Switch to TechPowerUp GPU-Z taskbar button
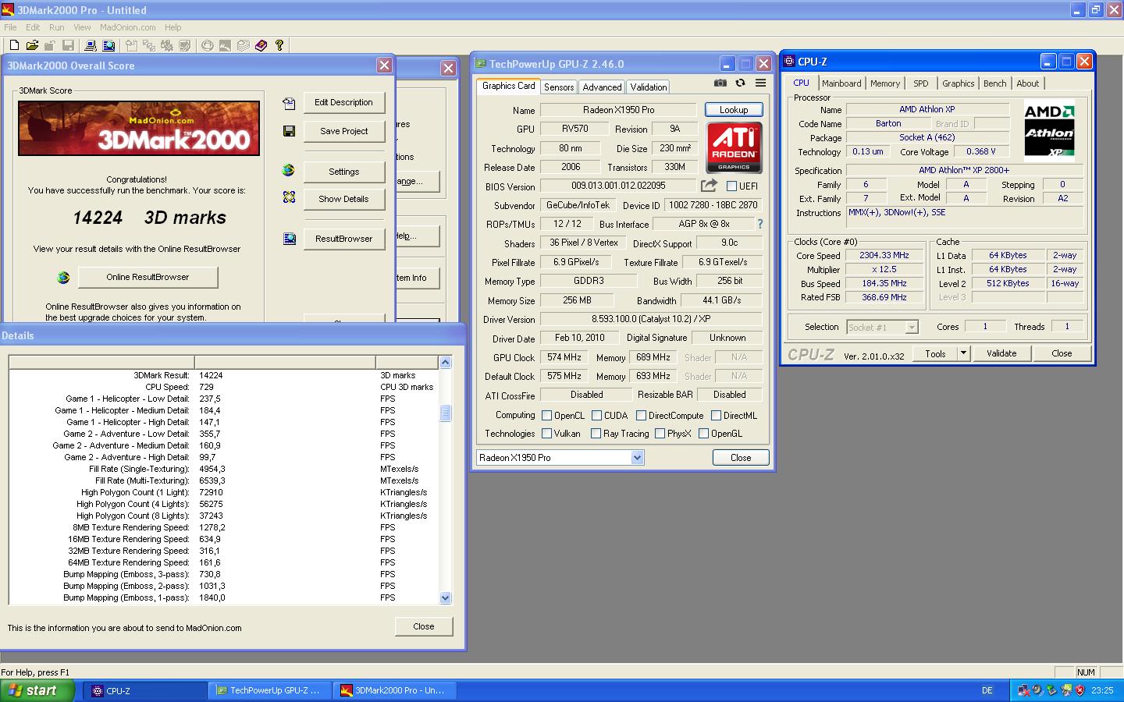This screenshot has width=1124, height=702. (x=269, y=690)
